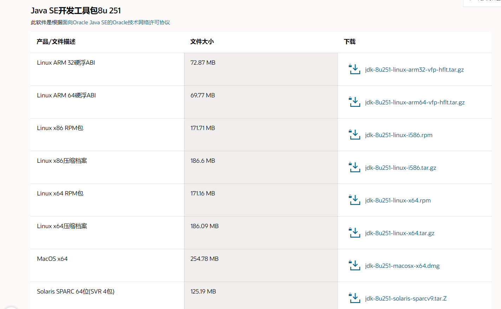Download jdk-8u251-linux-arm32-vfp-hflt.tar.gz file link
Viewport: 501px width, 309px height.
coord(414,70)
